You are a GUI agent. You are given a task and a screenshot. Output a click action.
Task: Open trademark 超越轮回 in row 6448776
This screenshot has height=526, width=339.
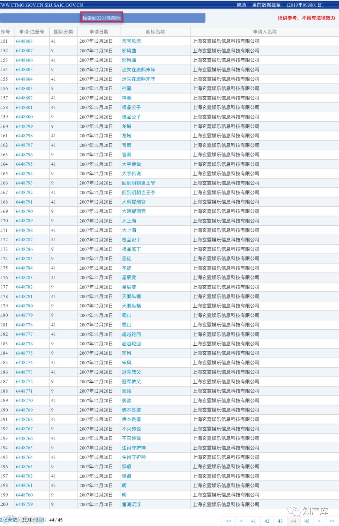point(132,344)
